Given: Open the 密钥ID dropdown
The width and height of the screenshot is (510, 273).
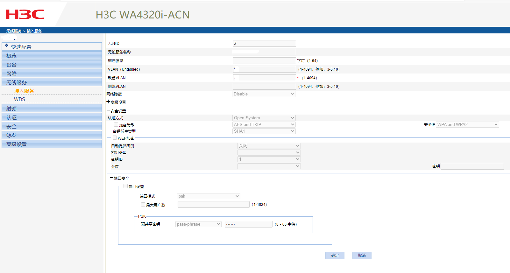Looking at the screenshot, I should point(269,159).
